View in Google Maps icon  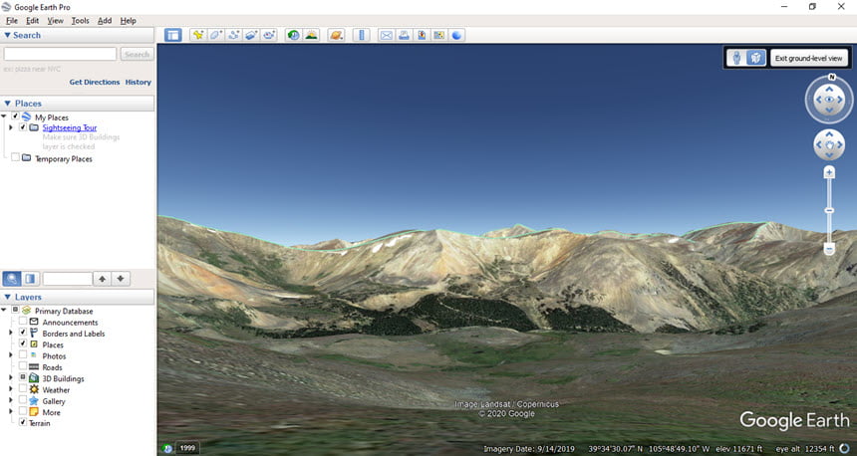tap(438, 36)
